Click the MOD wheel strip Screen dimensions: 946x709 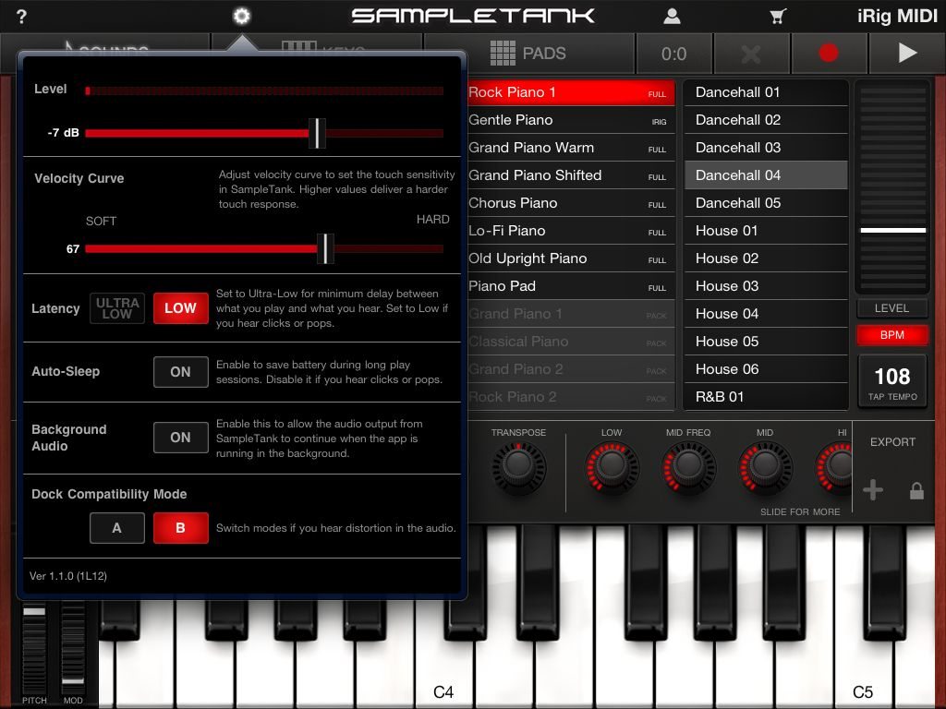click(x=73, y=648)
